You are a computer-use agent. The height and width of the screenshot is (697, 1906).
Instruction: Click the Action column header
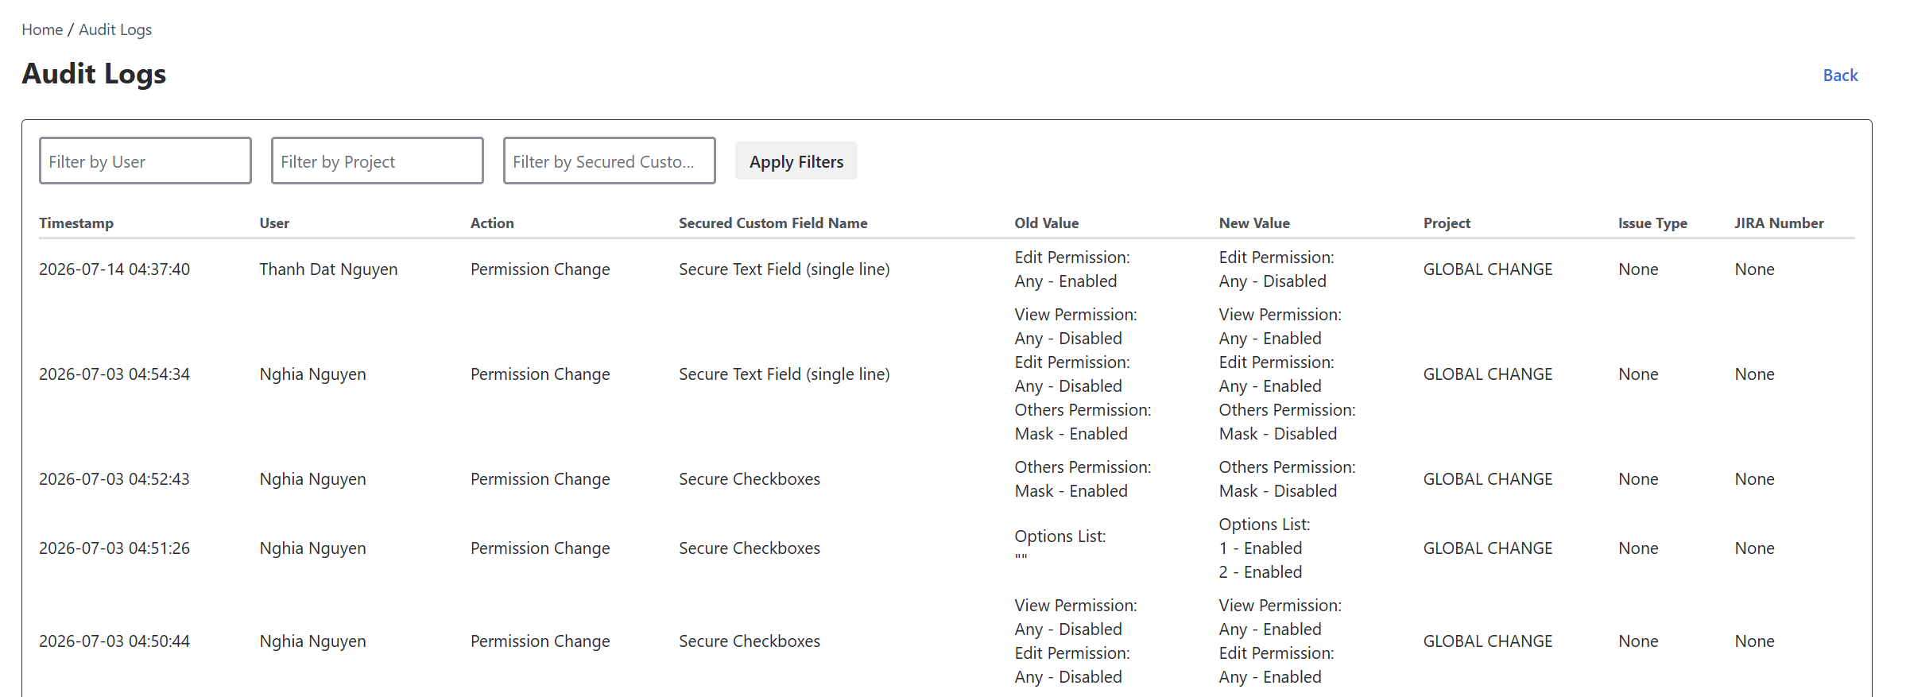(492, 223)
